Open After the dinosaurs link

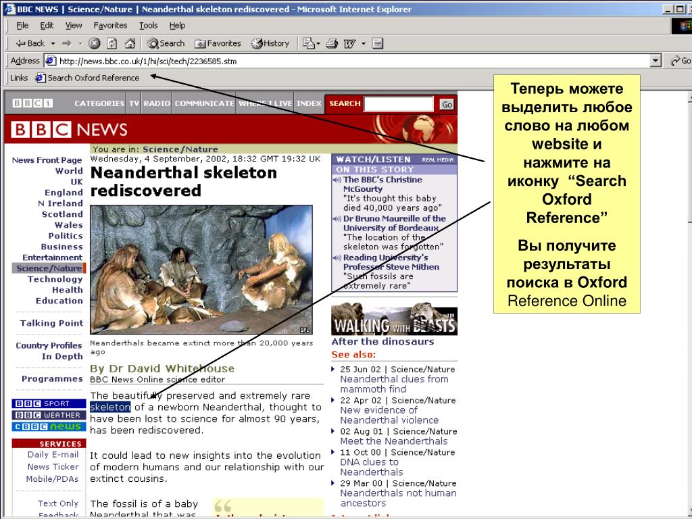click(382, 341)
